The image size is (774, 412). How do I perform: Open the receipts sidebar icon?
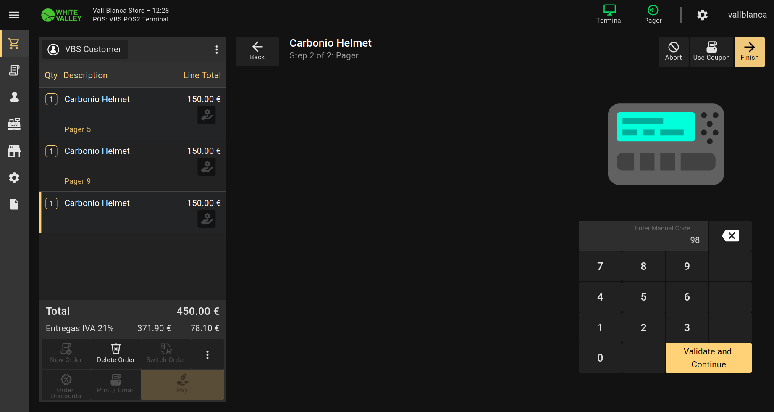(14, 70)
